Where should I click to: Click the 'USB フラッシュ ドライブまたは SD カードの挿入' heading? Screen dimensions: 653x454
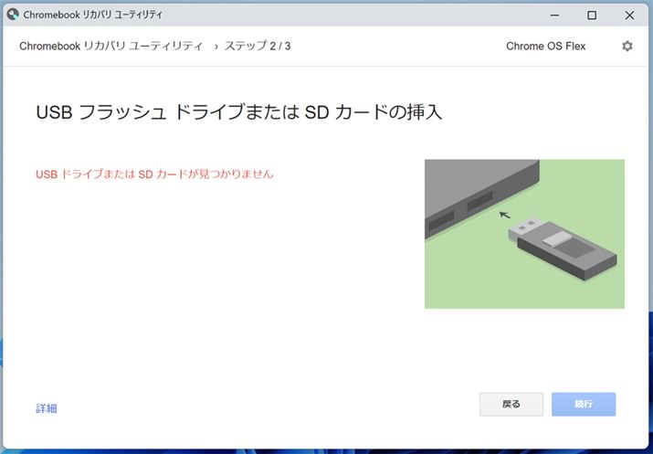click(239, 112)
